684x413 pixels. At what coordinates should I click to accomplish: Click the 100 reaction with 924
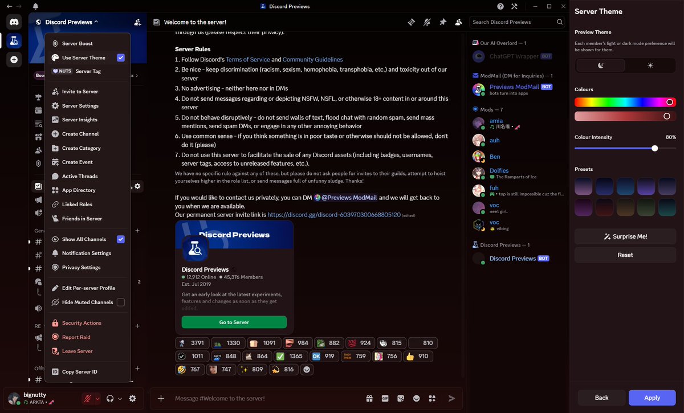pos(360,343)
